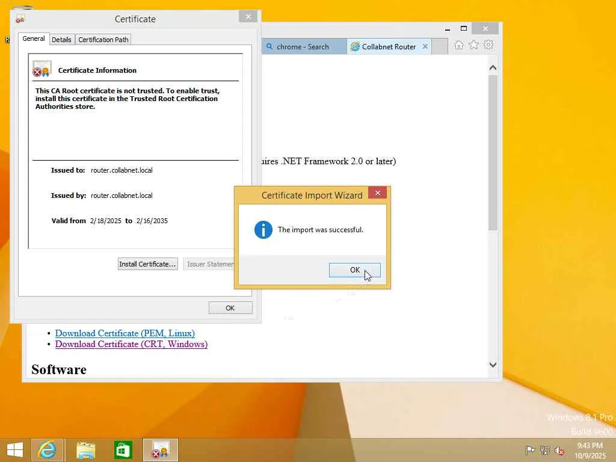The image size is (616, 462).
Task: Click OK in Certificate Import Wizard dialog
Action: coord(354,270)
